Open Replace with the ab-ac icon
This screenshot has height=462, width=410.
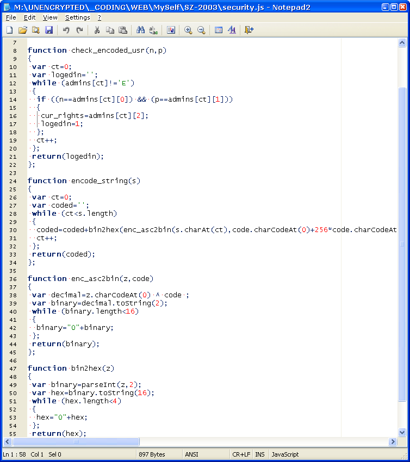pyautogui.click(x=153, y=30)
